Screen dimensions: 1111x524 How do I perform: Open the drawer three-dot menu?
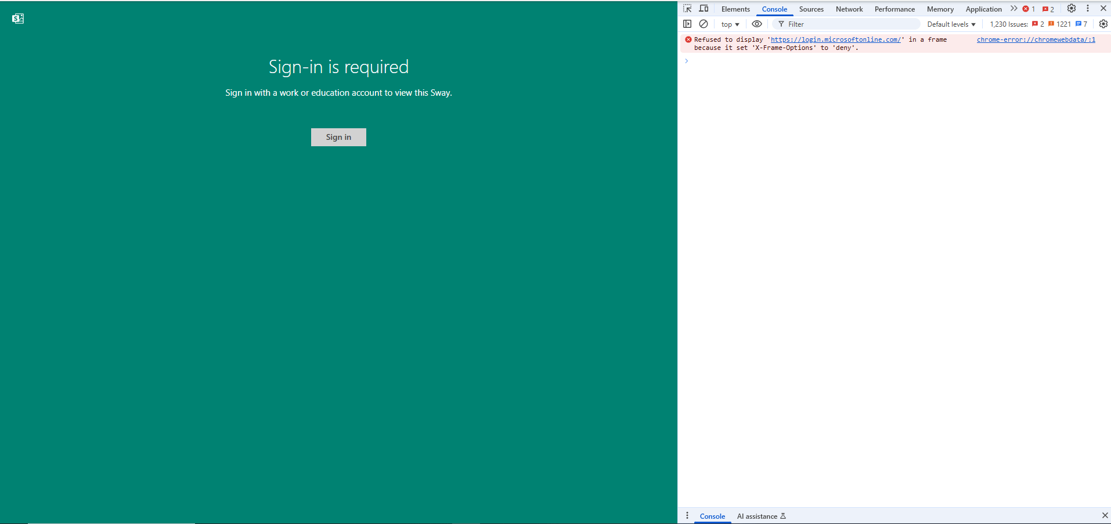point(687,516)
